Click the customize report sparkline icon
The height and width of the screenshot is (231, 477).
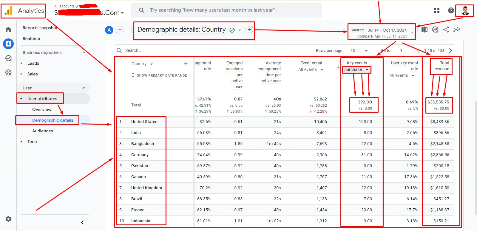(x=457, y=30)
